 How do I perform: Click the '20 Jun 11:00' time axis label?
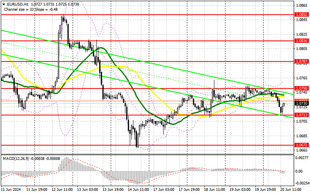tap(291, 190)
